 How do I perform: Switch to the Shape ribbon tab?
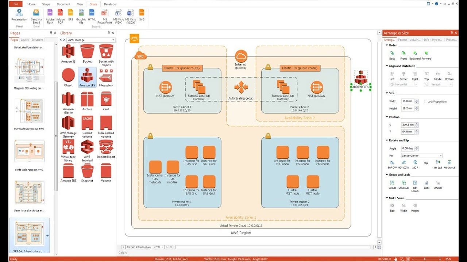click(46, 4)
